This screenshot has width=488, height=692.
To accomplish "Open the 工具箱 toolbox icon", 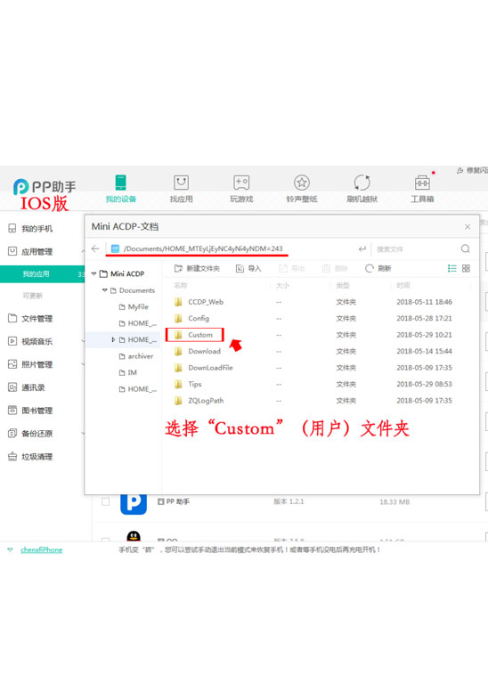I will 422,183.
